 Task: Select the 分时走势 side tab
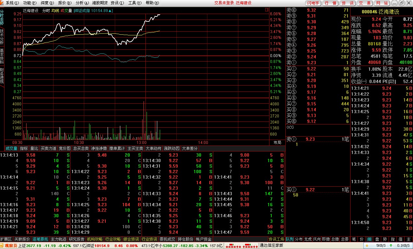[2, 18]
